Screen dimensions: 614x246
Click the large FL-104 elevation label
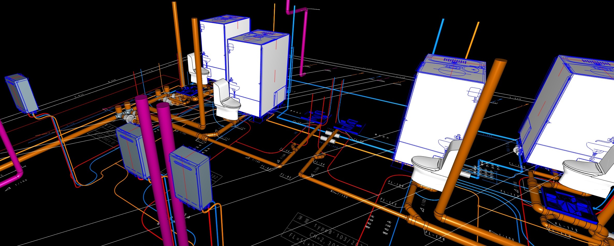396,184
